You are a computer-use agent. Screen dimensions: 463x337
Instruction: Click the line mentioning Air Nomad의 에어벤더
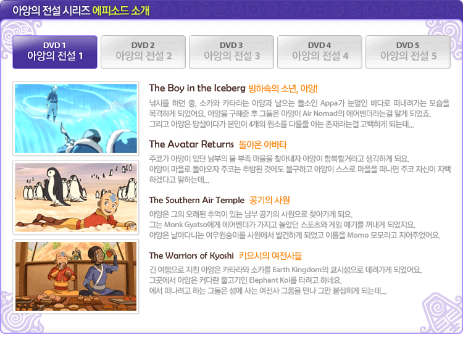coord(290,114)
